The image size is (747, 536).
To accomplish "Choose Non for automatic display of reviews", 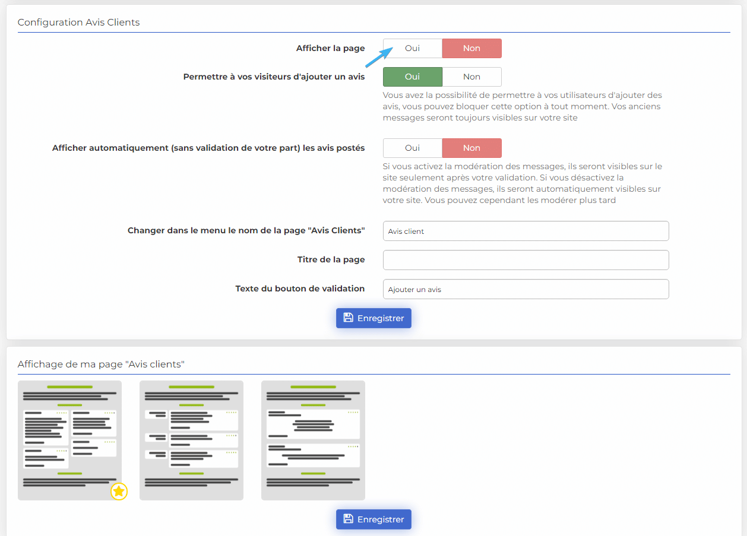I will tap(472, 148).
